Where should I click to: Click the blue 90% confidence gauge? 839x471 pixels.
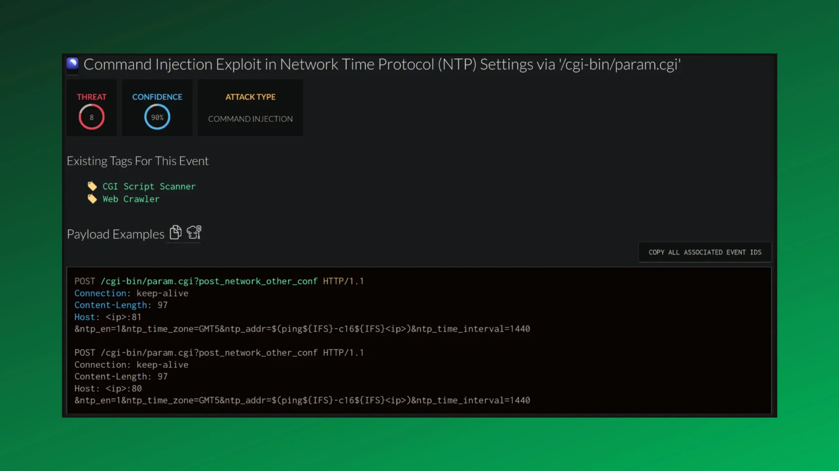(157, 117)
